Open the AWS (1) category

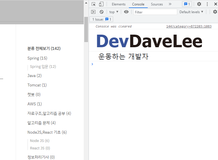pyautogui.click(x=35, y=104)
